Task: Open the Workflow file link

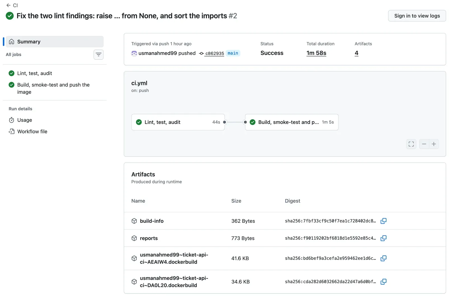Action: 32,131
